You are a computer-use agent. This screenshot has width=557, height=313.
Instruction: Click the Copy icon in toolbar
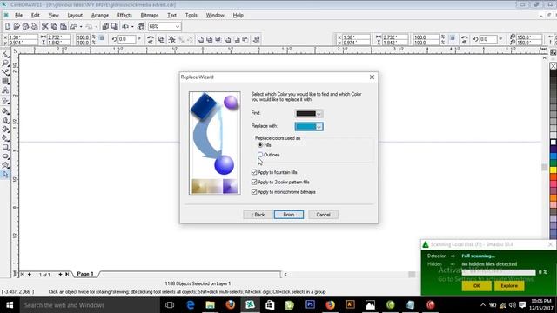coord(54,27)
